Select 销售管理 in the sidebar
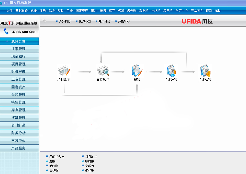This screenshot has height=174, width=246. coord(19,103)
